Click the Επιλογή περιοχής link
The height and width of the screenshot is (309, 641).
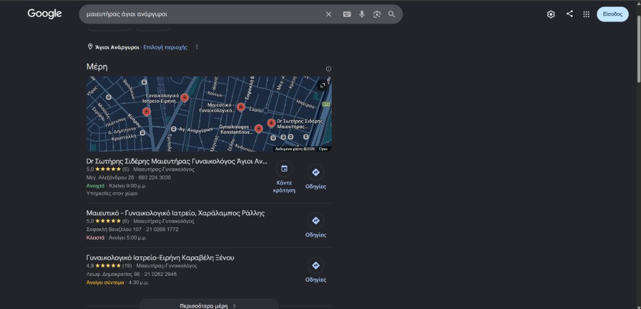pyautogui.click(x=165, y=48)
